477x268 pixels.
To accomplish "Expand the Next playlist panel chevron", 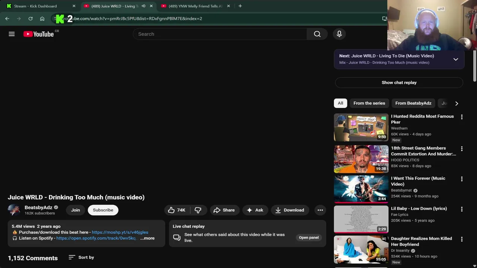I will 455,59.
